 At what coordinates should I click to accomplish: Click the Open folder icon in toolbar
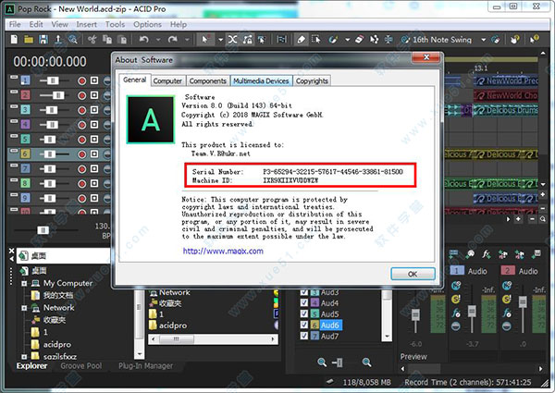coord(29,39)
